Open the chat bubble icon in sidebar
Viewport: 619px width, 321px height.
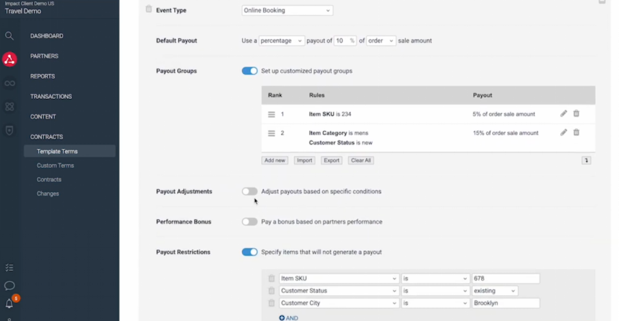(10, 285)
